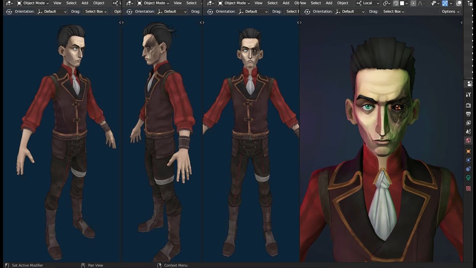Click mouse icon beside Set Active Modifier
Viewport: 476px width, 268px height.
coord(7,265)
